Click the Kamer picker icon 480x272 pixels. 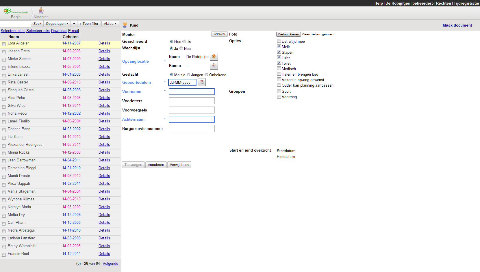(214, 66)
